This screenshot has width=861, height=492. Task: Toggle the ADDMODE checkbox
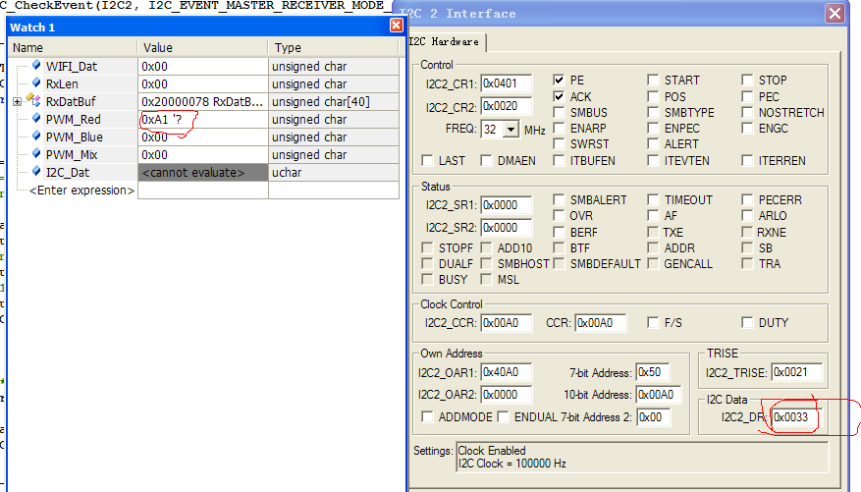pyautogui.click(x=427, y=416)
